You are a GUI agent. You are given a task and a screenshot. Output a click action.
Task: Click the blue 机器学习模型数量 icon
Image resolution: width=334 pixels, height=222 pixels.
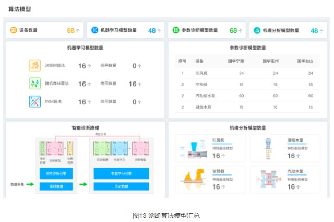94,30
